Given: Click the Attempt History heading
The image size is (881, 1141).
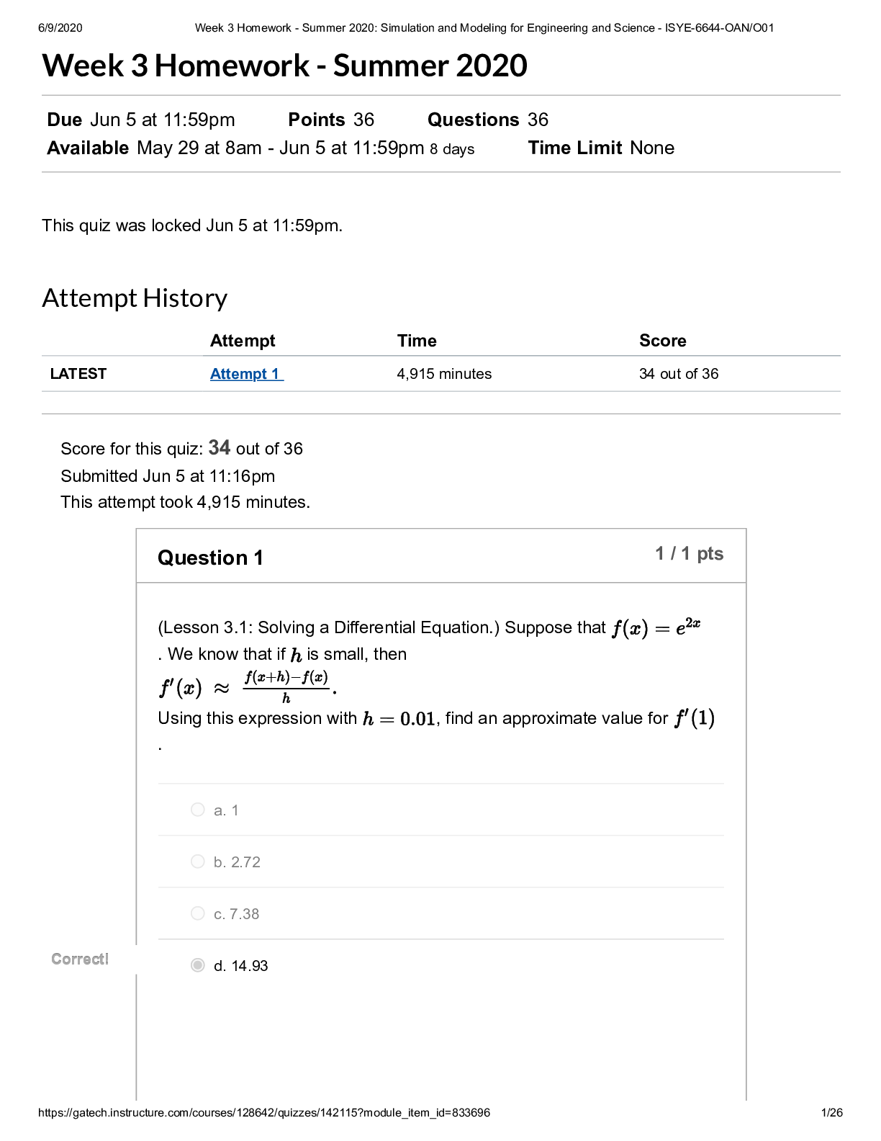Looking at the screenshot, I should click(135, 298).
